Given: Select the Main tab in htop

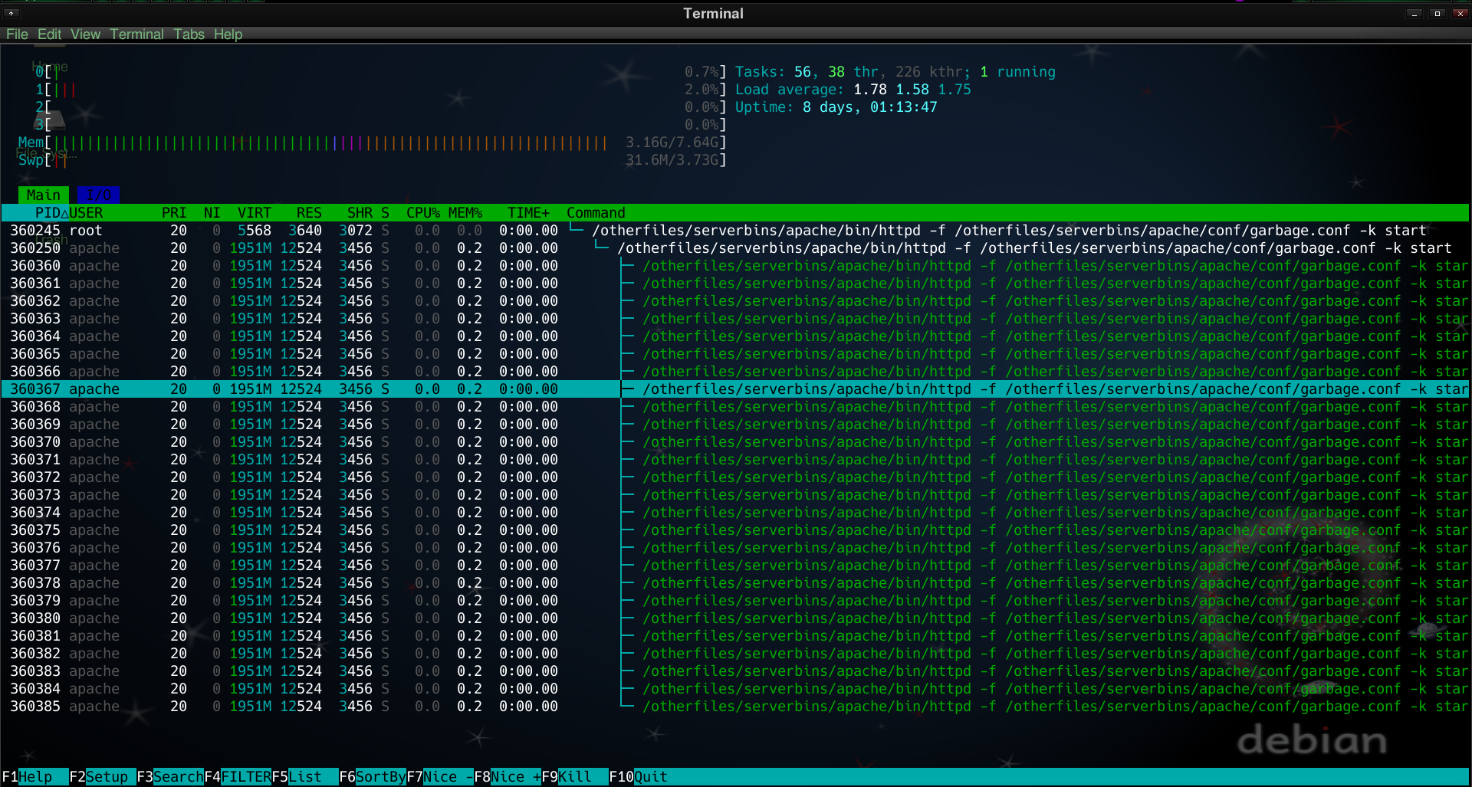Looking at the screenshot, I should coord(43,195).
